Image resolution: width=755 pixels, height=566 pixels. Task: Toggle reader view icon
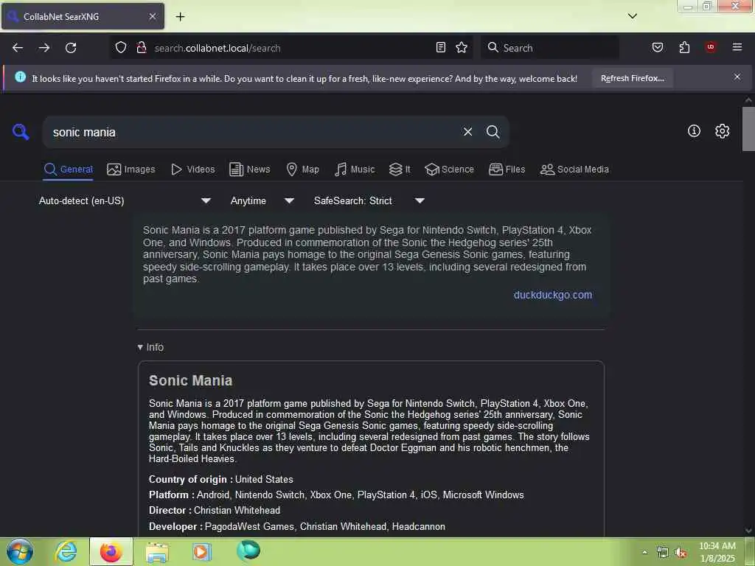click(441, 47)
